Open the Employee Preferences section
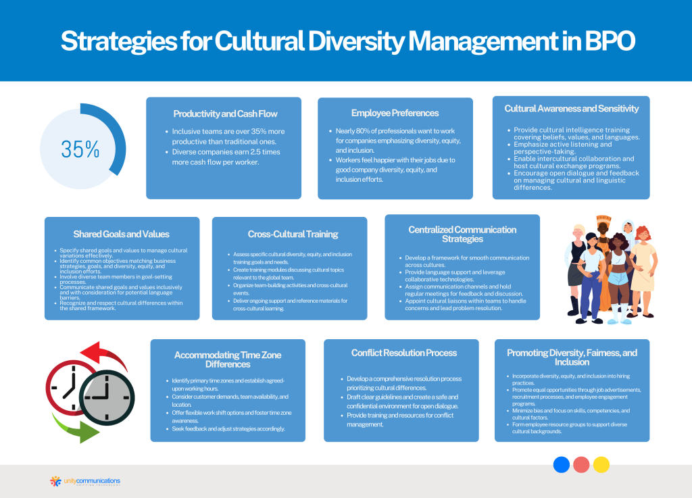Image resolution: width=692 pixels, height=498 pixels. click(394, 113)
